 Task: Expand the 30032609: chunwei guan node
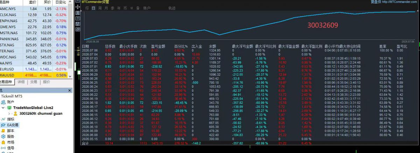tap(9, 113)
